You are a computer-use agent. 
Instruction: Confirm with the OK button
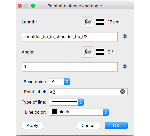116,126
